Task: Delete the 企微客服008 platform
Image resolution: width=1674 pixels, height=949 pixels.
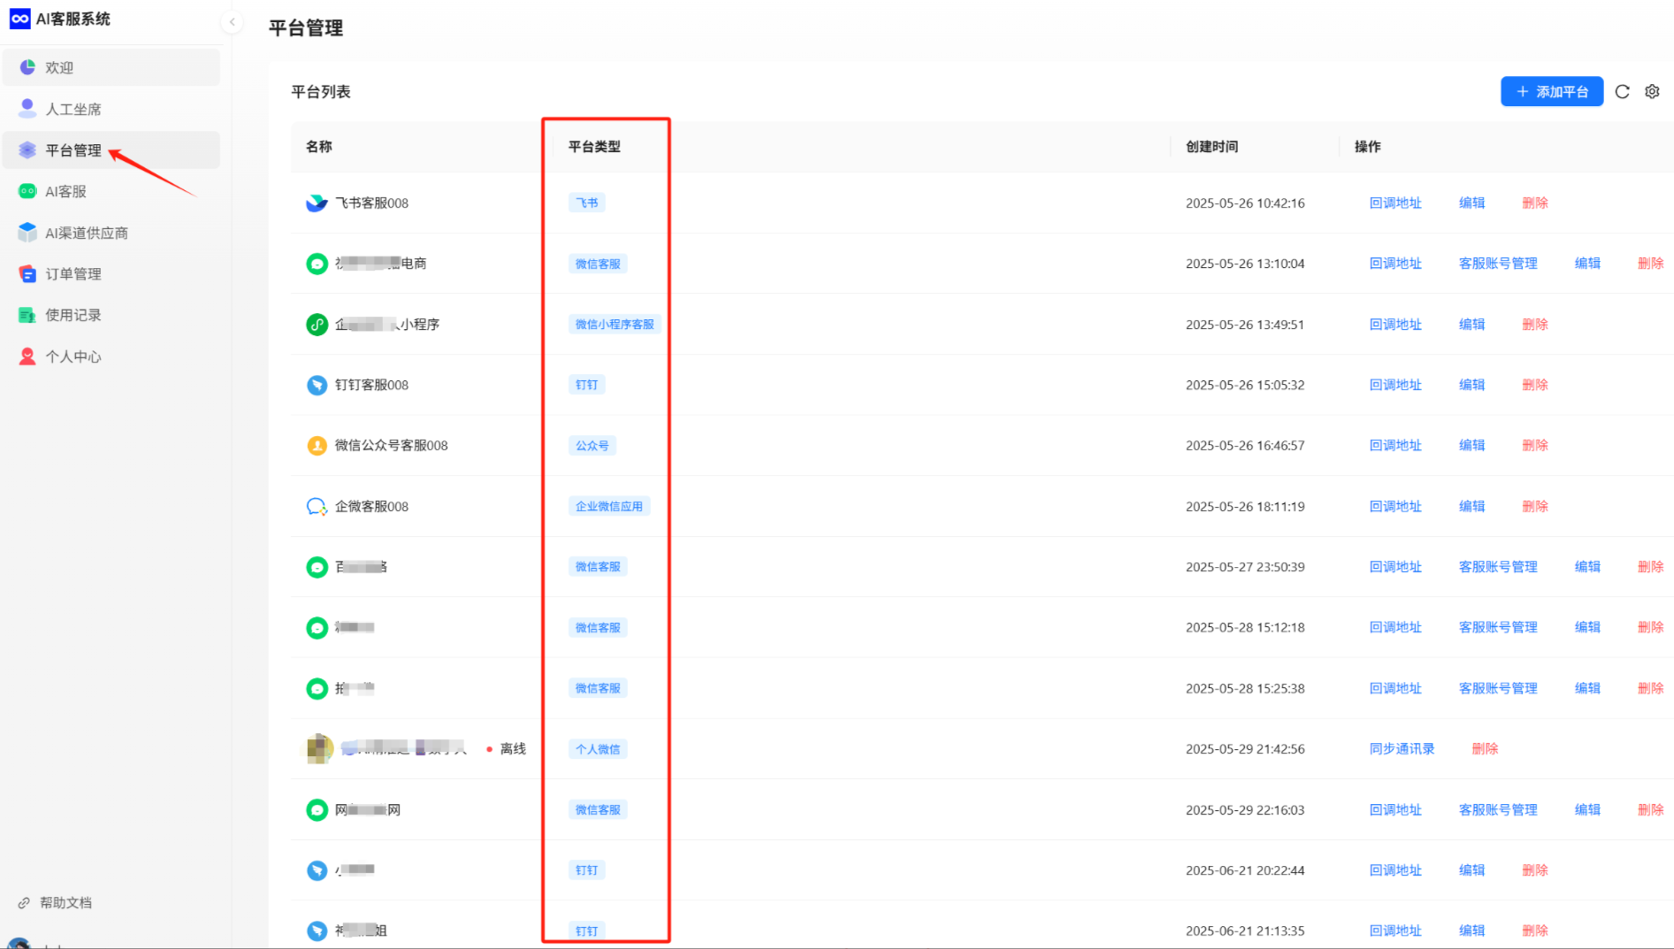Action: pyautogui.click(x=1534, y=506)
